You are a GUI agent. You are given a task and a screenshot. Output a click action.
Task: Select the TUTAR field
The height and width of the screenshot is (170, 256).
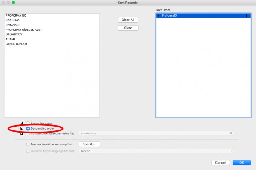coord(10,39)
